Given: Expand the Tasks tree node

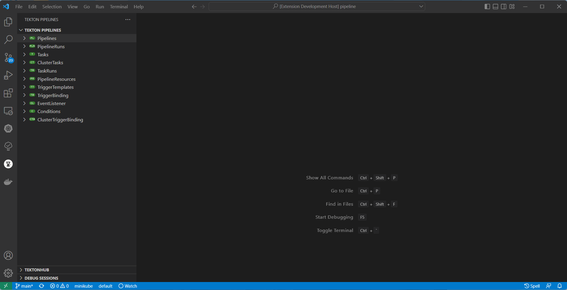Looking at the screenshot, I should click(x=25, y=54).
